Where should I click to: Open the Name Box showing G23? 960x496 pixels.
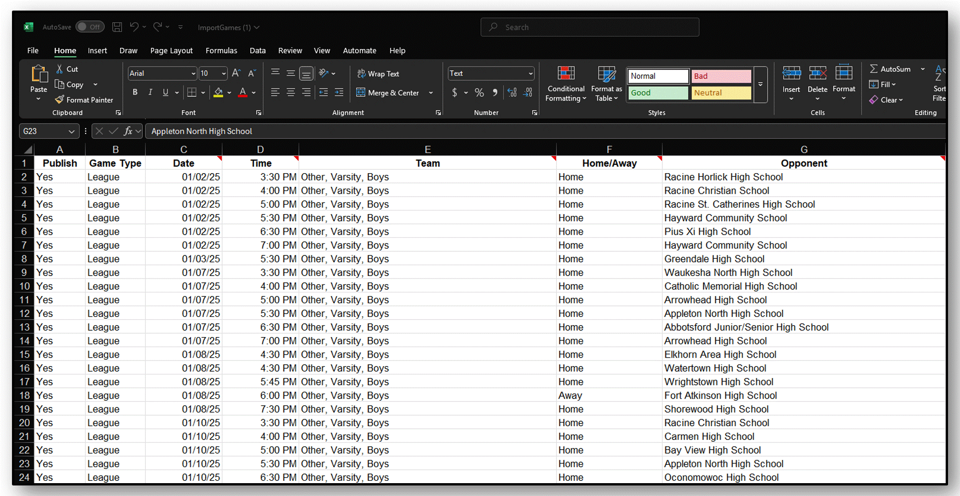click(x=48, y=131)
